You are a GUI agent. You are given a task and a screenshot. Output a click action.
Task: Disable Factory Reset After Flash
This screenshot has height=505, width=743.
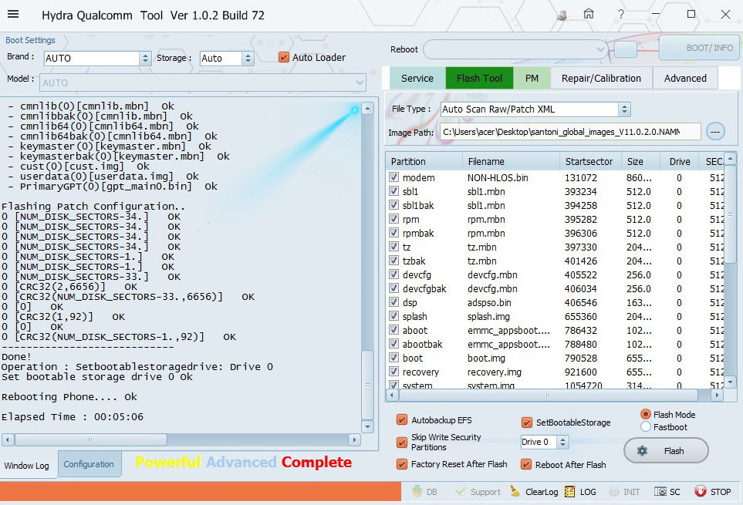pyautogui.click(x=402, y=464)
